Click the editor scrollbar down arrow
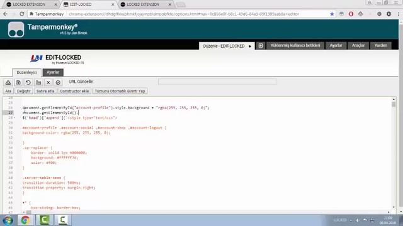This screenshot has width=403, height=226. [394, 207]
